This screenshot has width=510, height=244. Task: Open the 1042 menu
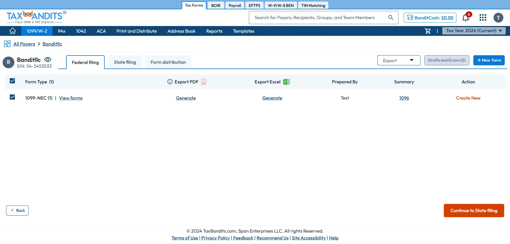(81, 31)
